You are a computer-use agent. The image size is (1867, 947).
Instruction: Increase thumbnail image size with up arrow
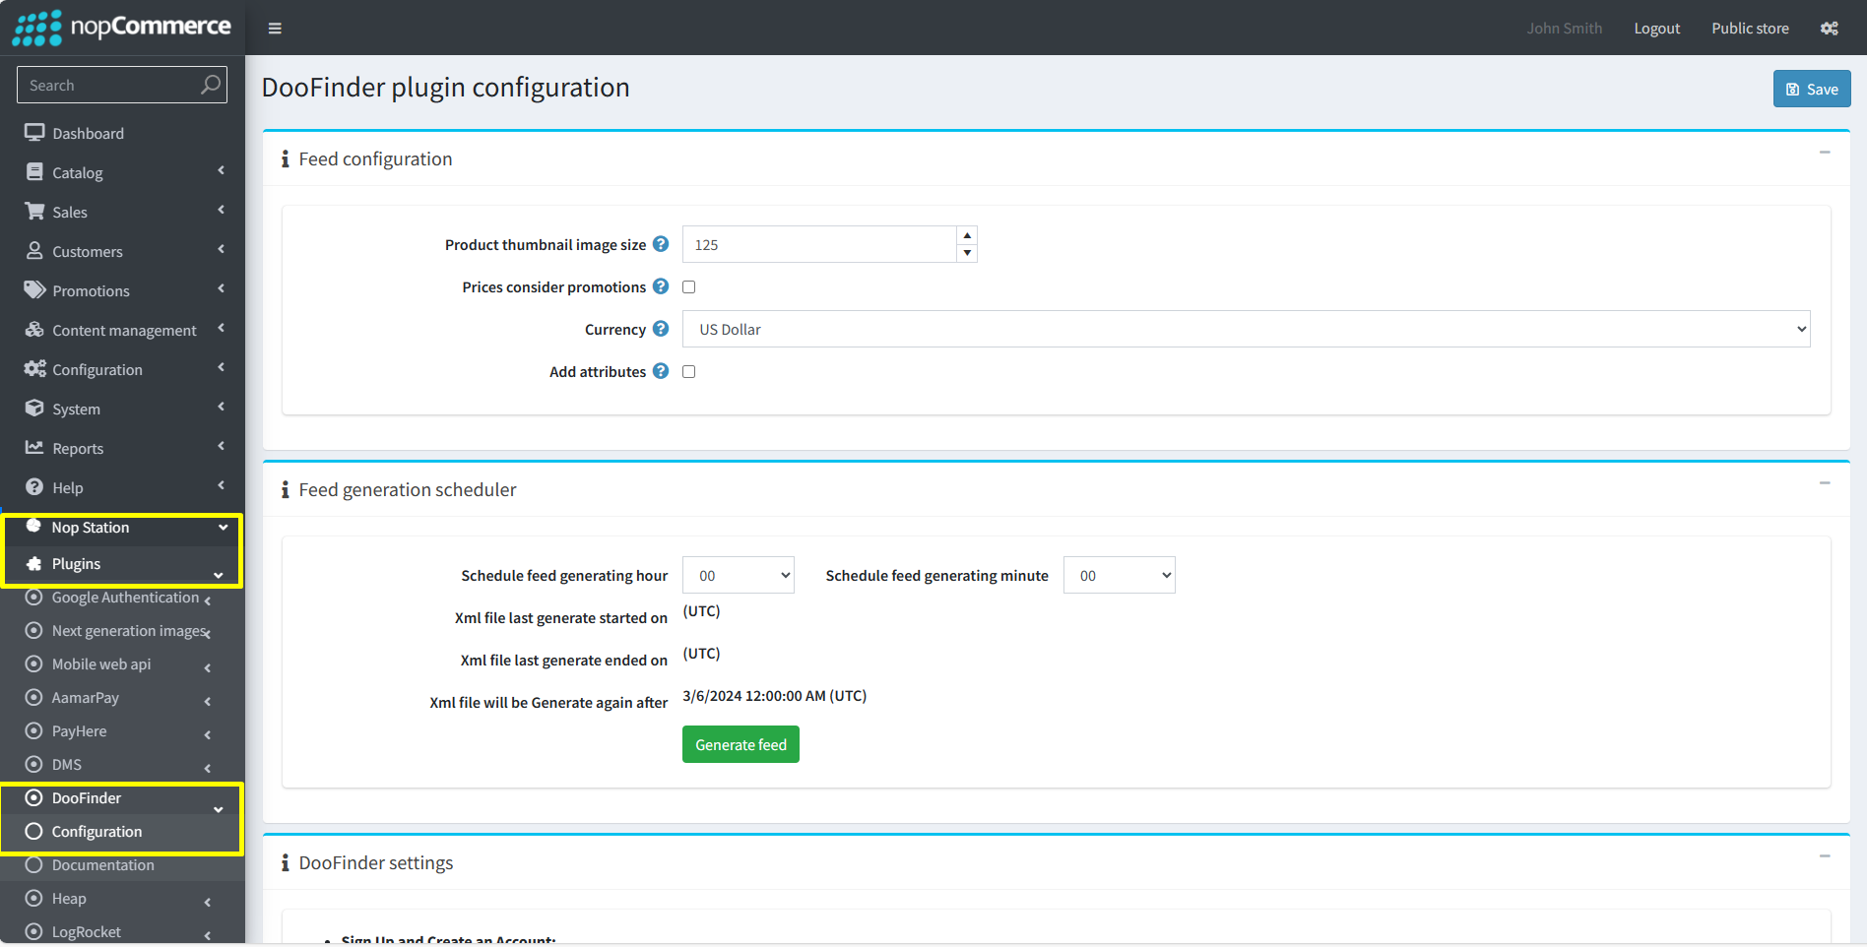coord(967,235)
